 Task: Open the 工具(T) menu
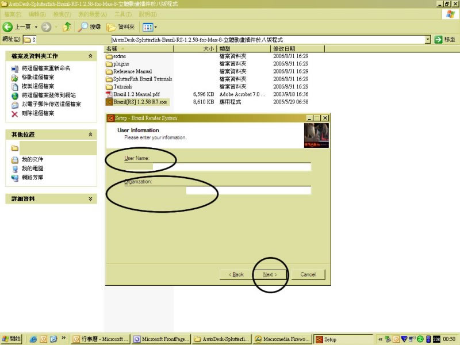[123, 14]
